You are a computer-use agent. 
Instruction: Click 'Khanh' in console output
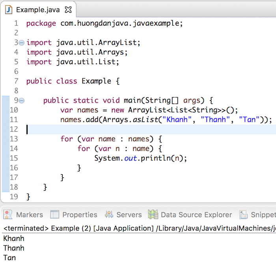(14, 238)
